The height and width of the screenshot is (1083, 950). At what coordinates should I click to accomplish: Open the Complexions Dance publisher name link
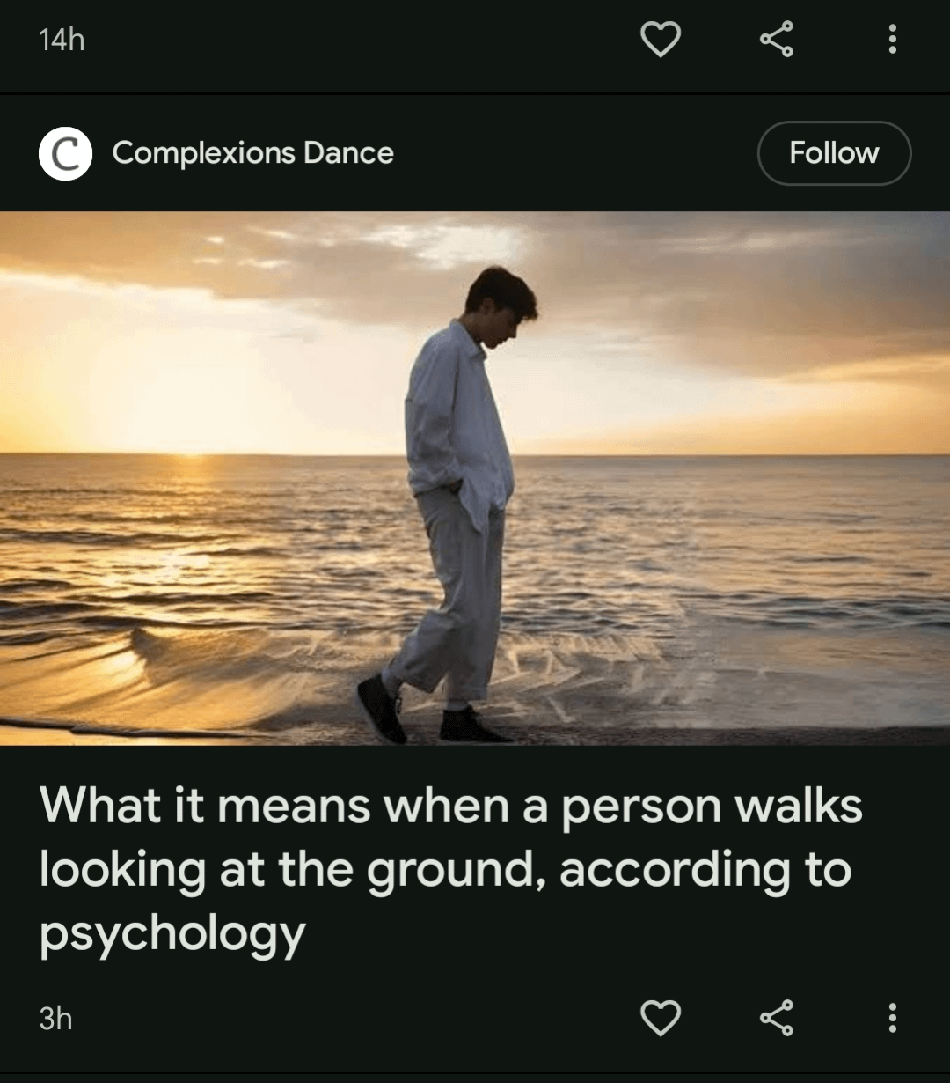click(252, 153)
